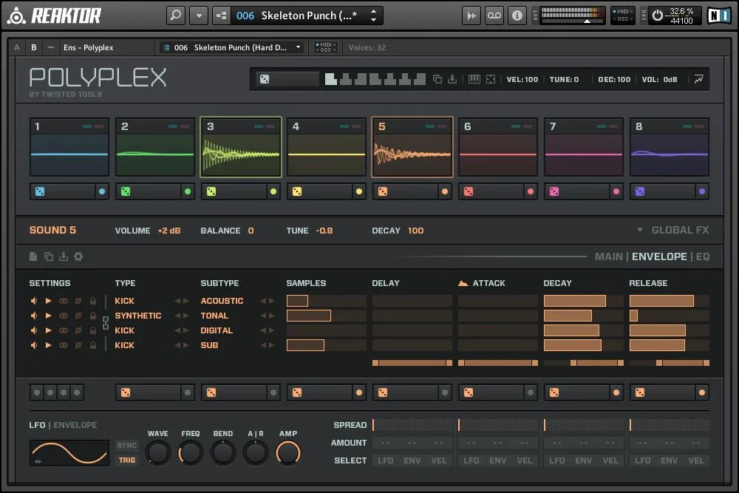The image size is (739, 493).
Task: Select VEL for the last modulation column
Action: (x=695, y=460)
